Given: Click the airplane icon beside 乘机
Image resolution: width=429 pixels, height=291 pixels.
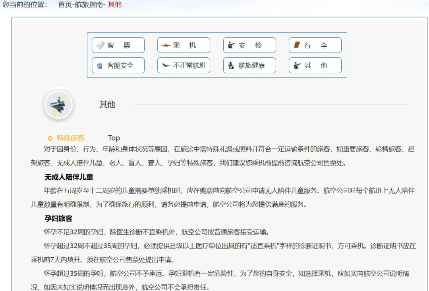Looking at the screenshot, I should 166,46.
